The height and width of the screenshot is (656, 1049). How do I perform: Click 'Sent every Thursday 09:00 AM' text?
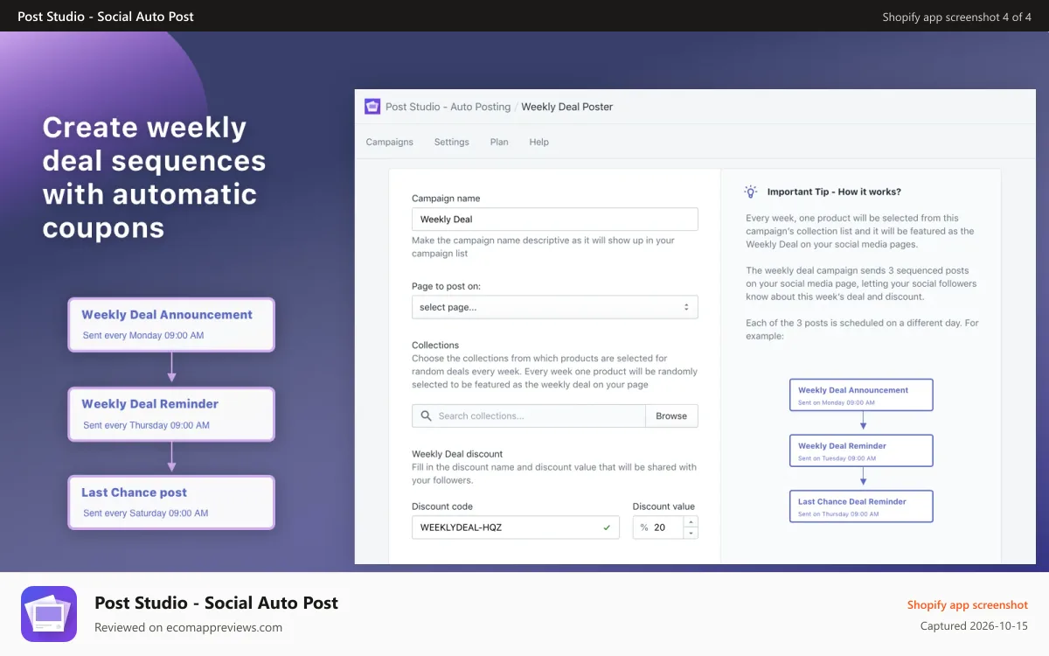tap(146, 425)
